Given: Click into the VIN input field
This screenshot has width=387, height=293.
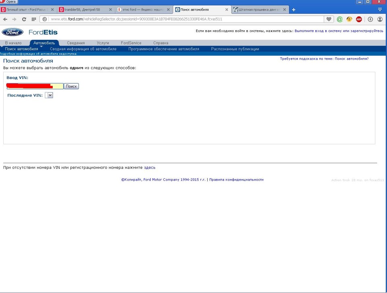Looking at the screenshot, I should (x=35, y=86).
